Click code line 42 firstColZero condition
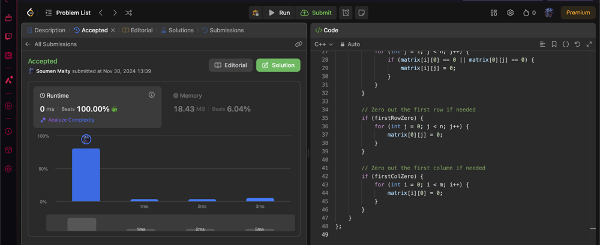The image size is (600, 245). pos(392,176)
